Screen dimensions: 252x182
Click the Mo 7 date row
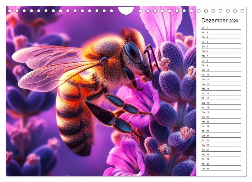221,56
